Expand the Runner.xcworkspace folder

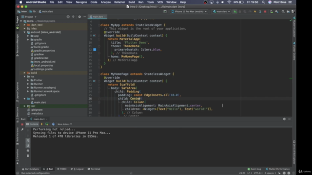click(28, 91)
